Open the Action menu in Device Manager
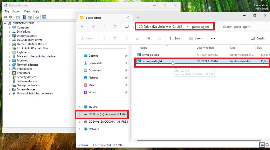The height and width of the screenshot is (150, 270). 16,11
